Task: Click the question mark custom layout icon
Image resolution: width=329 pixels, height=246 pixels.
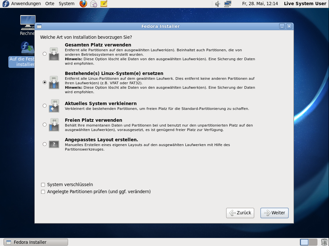Action: [54, 144]
